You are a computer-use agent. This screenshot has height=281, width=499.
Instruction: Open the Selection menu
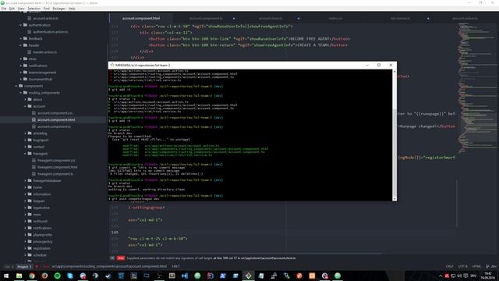click(34, 9)
